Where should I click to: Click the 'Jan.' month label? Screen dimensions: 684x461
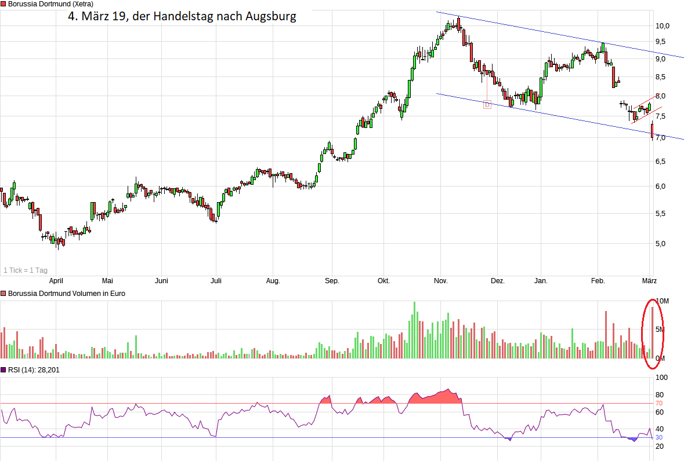click(541, 281)
